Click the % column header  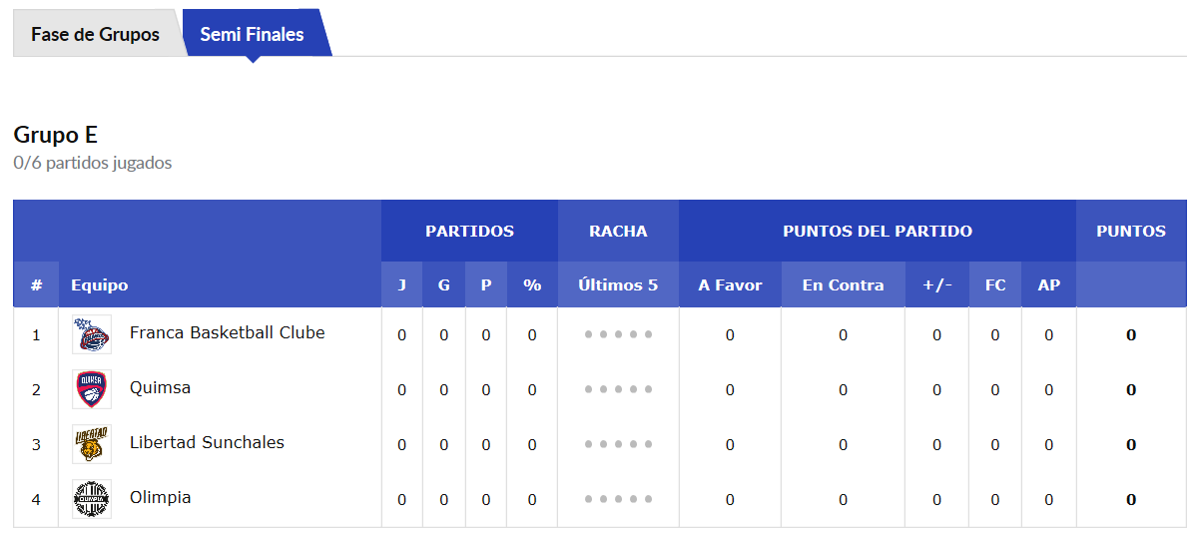point(532,285)
